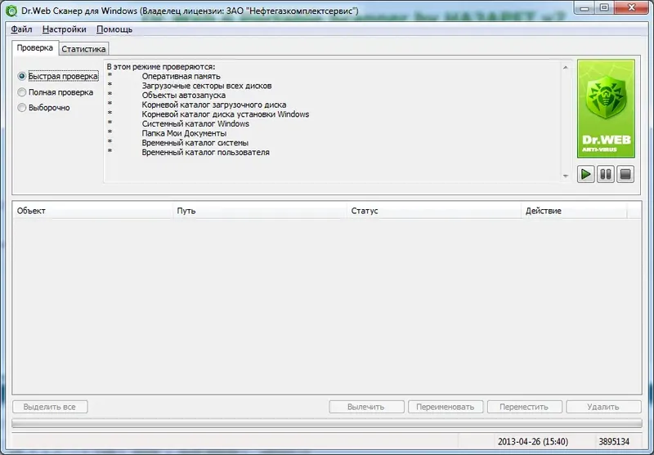Click the 'Оперативная память' line
This screenshot has width=654, height=455.
(181, 76)
